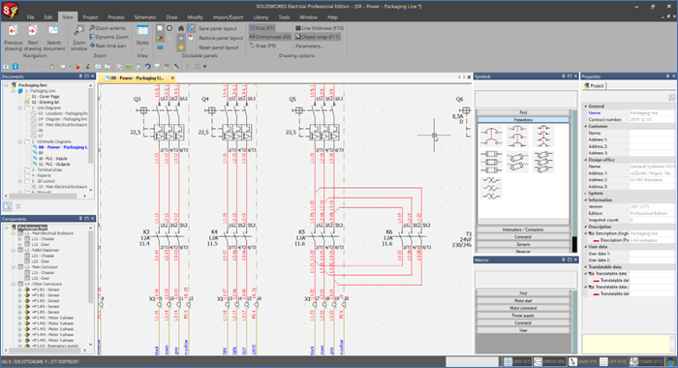Open the quick toolbar customize arrow
Screen dimensions: 678x368
[205, 67]
